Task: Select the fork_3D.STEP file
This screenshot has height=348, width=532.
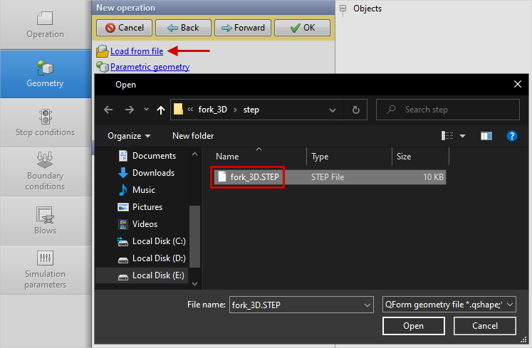Action: [254, 177]
